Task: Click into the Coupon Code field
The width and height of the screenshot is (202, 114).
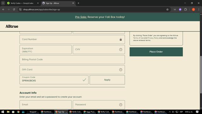Action: point(54,80)
